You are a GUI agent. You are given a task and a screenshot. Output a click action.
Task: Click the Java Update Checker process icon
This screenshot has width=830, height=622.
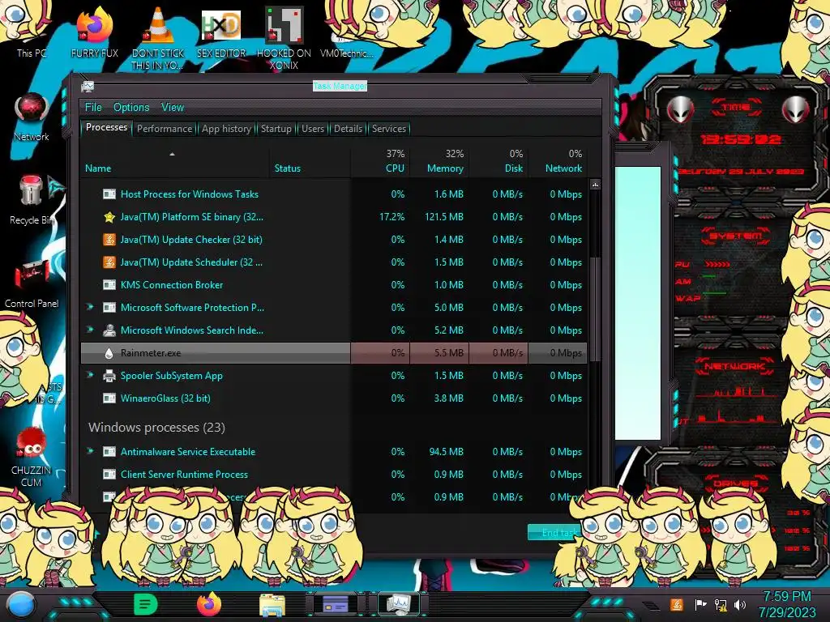[x=109, y=240]
